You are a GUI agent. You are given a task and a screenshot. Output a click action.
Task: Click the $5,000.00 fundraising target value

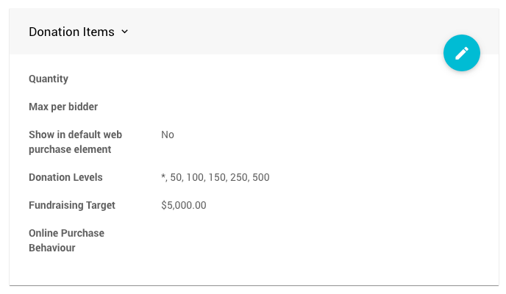pyautogui.click(x=184, y=205)
